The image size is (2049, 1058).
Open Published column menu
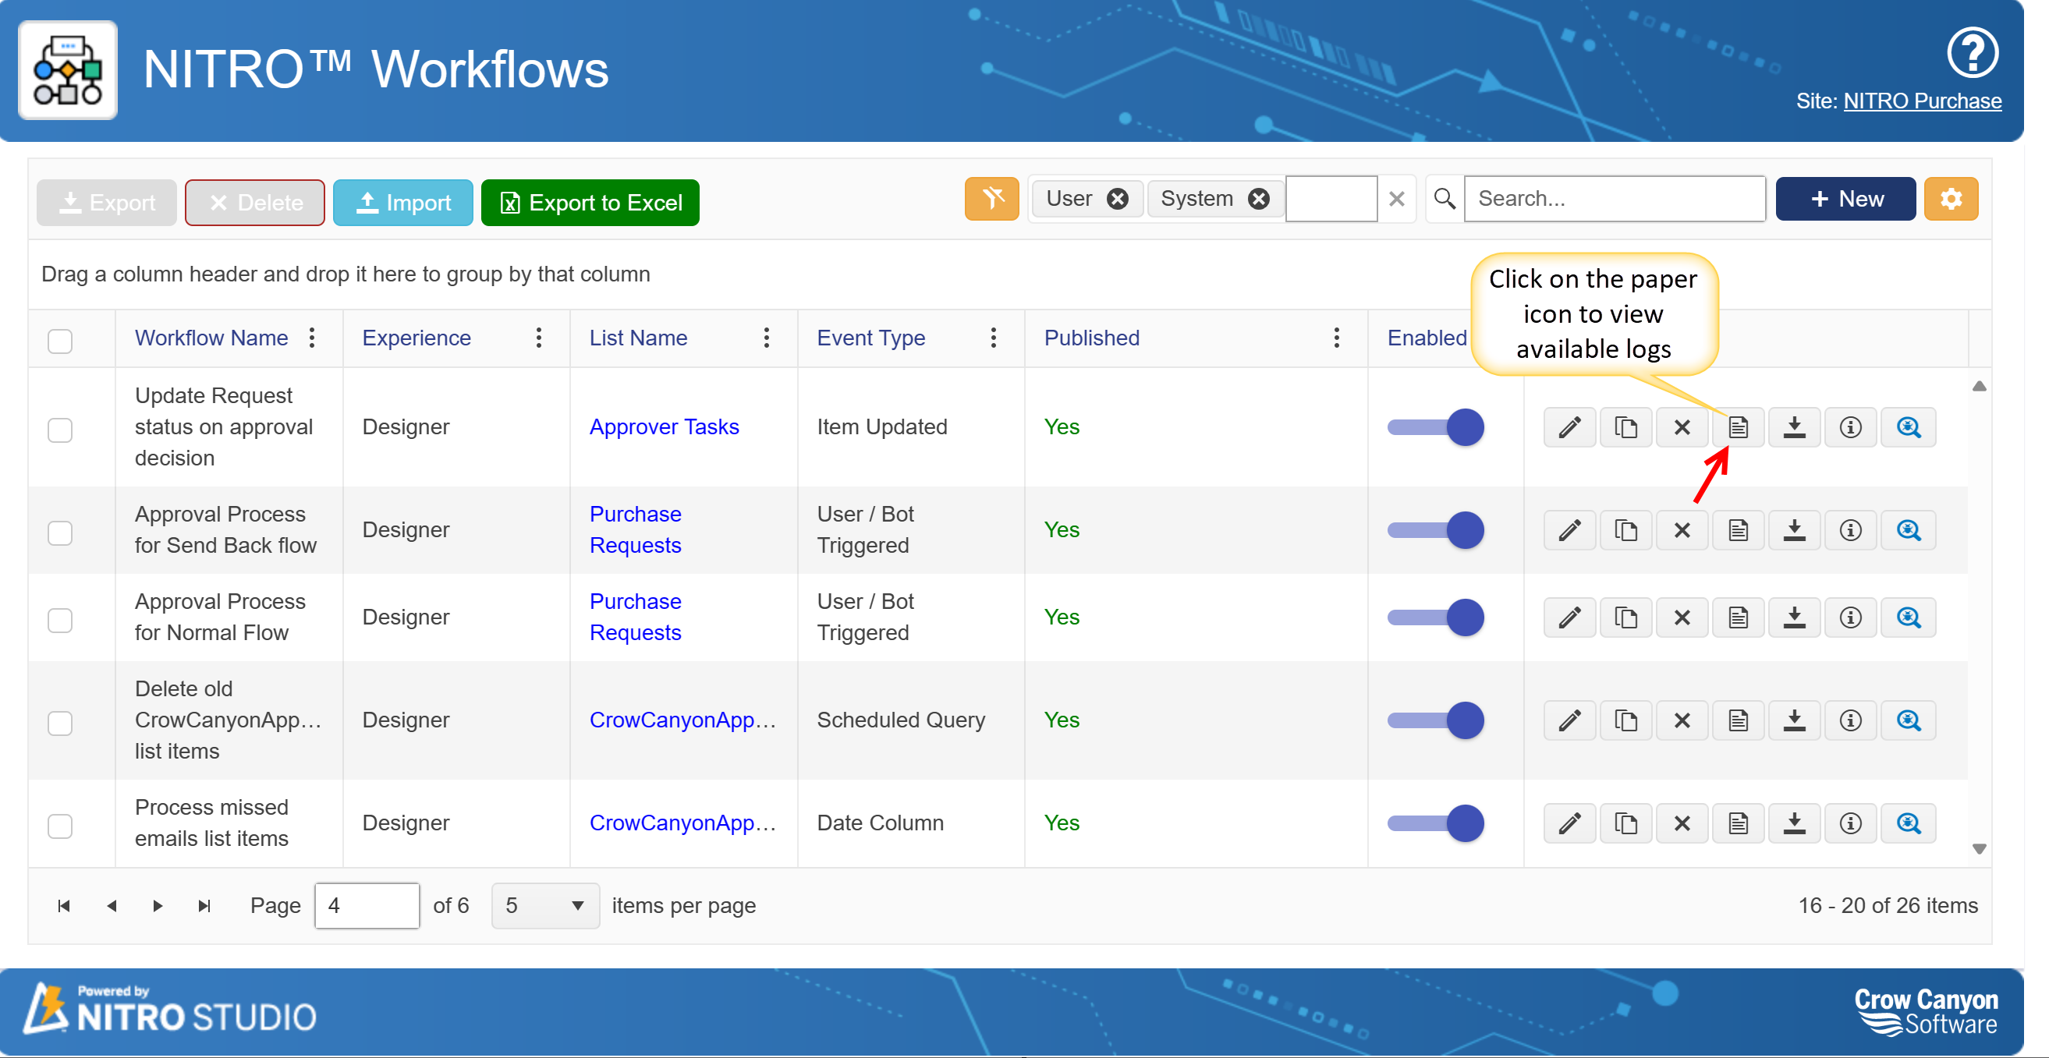coord(1336,338)
